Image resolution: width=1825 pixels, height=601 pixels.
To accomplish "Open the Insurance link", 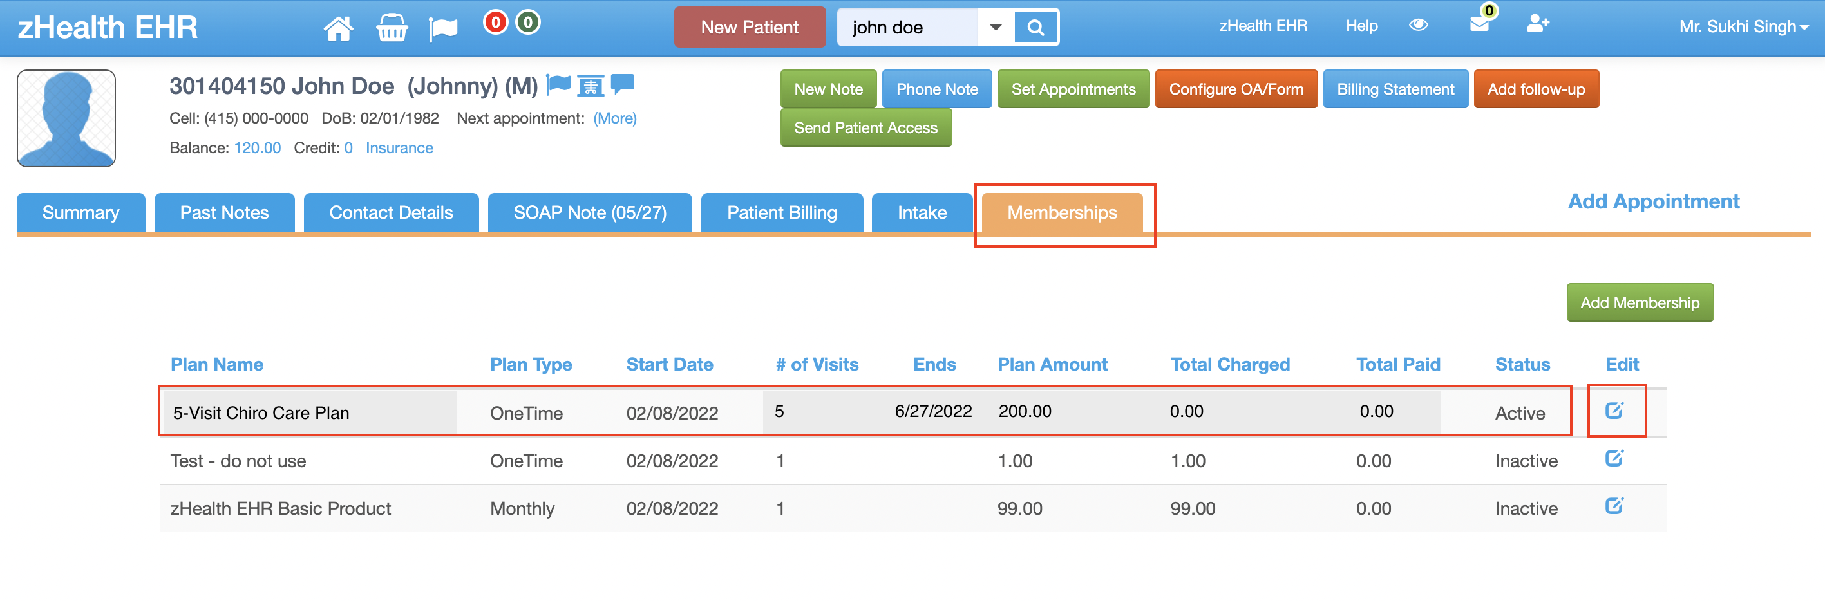I will 399,148.
